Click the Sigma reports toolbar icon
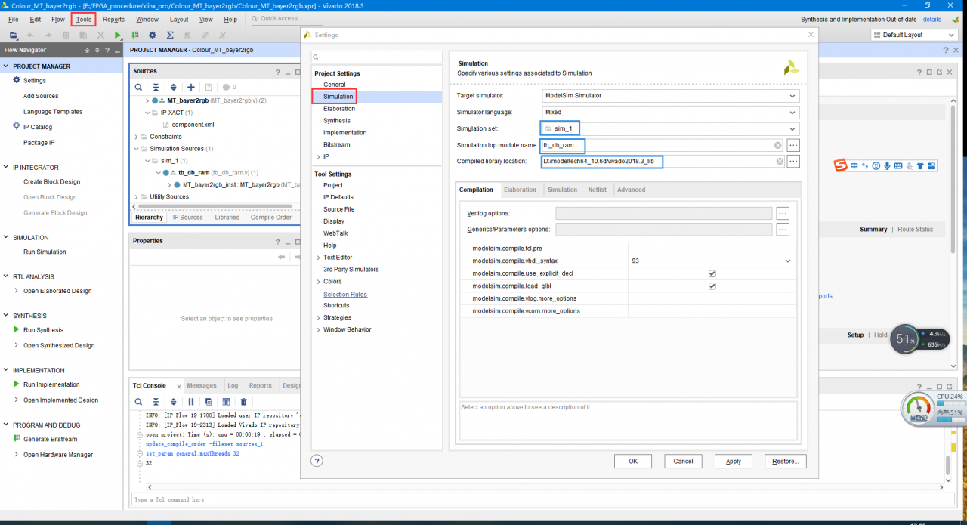967x525 pixels. [x=170, y=35]
